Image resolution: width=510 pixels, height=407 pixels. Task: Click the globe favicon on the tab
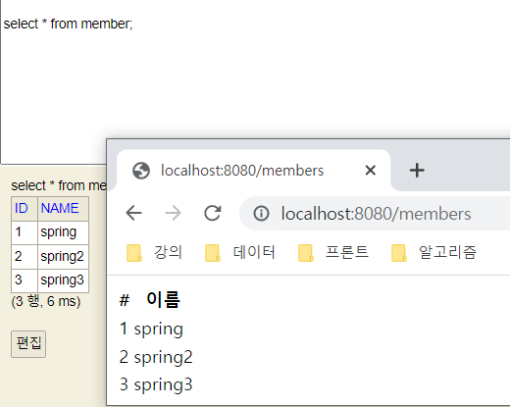pos(141,171)
